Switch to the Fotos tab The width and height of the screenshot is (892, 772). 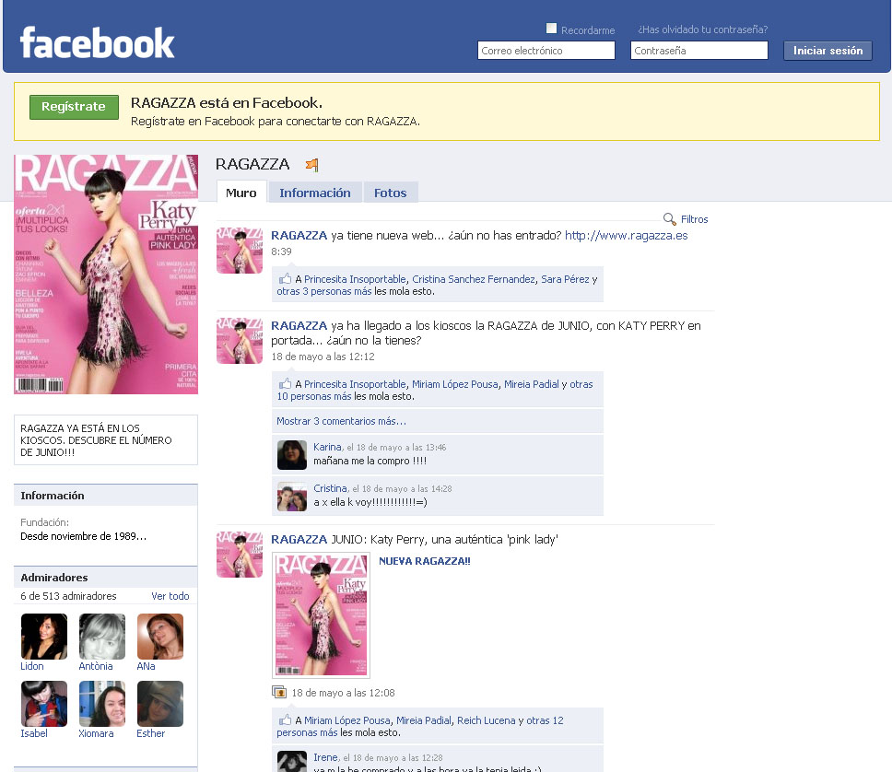click(391, 193)
